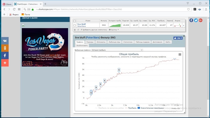Viewport: 210px width, 118px height.
Task: Click Добавить другую статистику
Action: click(x=94, y=30)
